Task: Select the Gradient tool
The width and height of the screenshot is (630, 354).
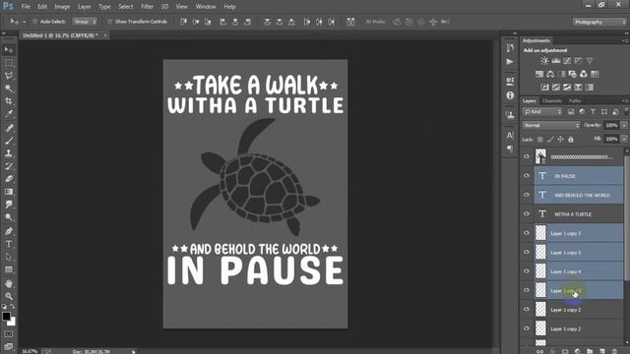Action: click(x=9, y=192)
